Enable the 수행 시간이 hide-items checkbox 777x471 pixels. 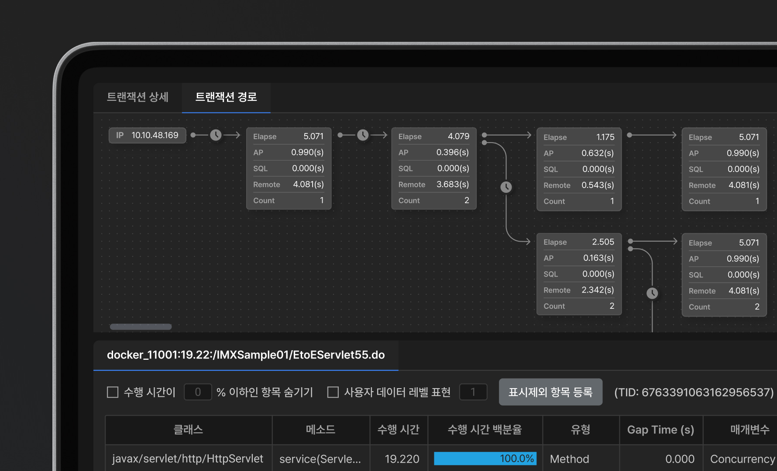click(x=113, y=392)
